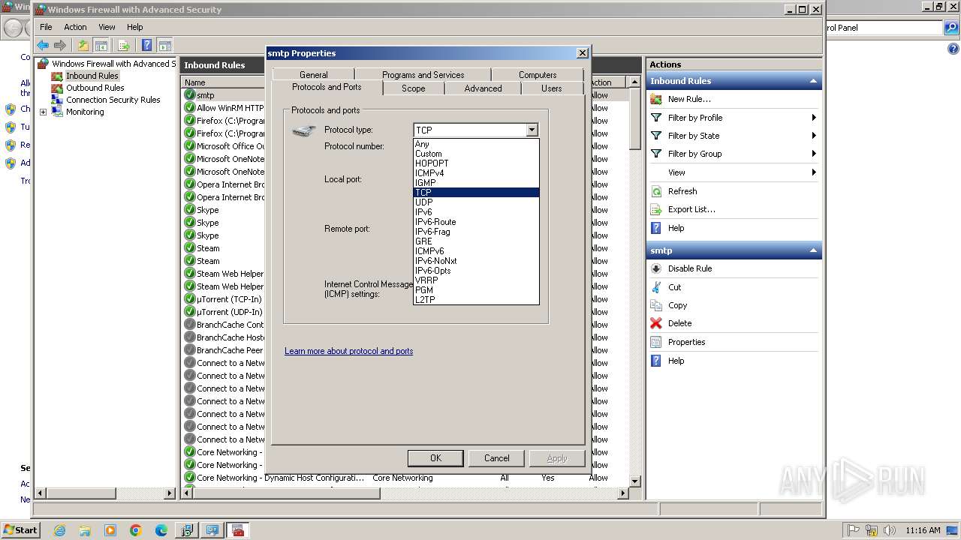Click the Up one level folder icon

point(83,46)
